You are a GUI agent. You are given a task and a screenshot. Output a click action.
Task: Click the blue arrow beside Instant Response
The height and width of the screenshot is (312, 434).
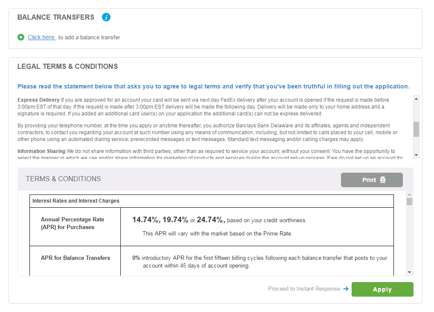346,289
